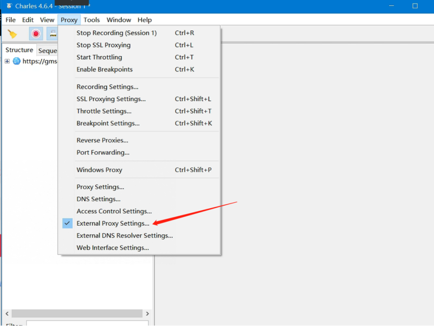Expand the https://gms tree node
Viewport: 434px width, 326px height.
[7, 61]
